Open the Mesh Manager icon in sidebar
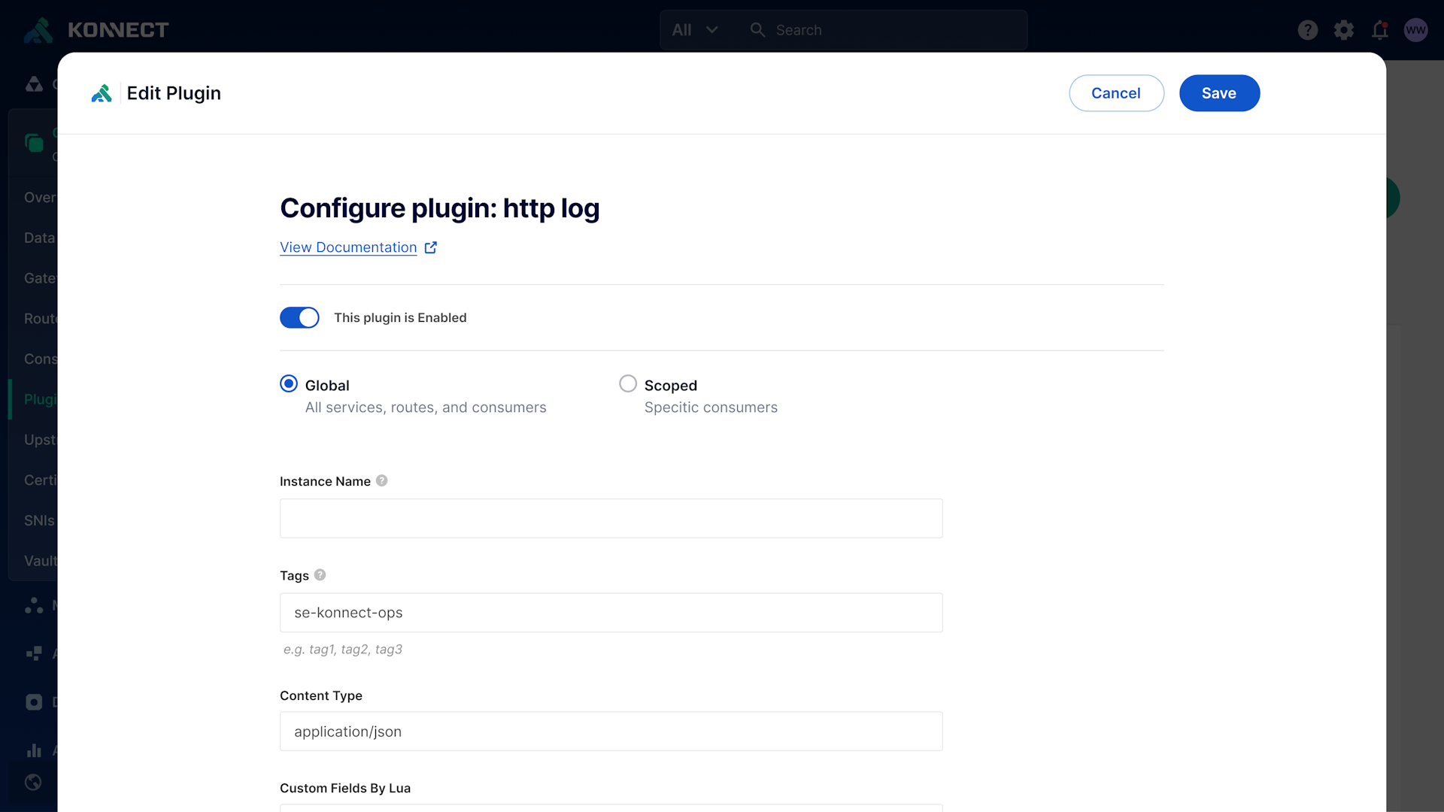The width and height of the screenshot is (1444, 812). [34, 606]
